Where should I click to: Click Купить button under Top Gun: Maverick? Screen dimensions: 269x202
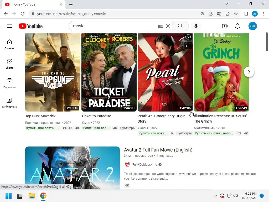43,128
